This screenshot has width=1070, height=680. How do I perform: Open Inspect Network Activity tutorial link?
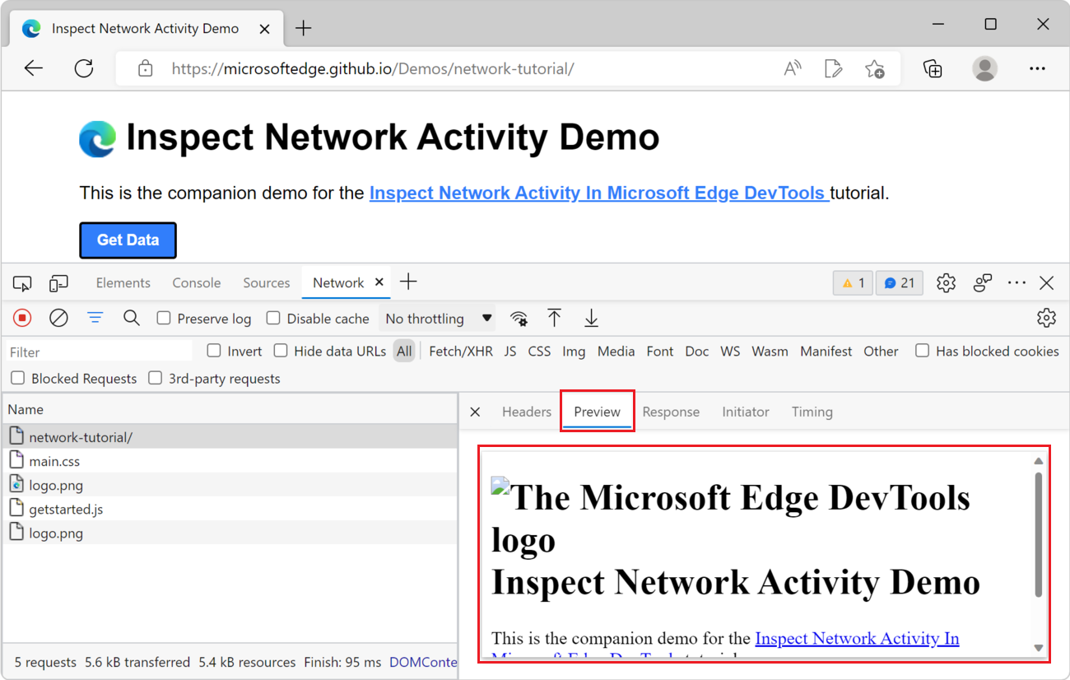599,193
